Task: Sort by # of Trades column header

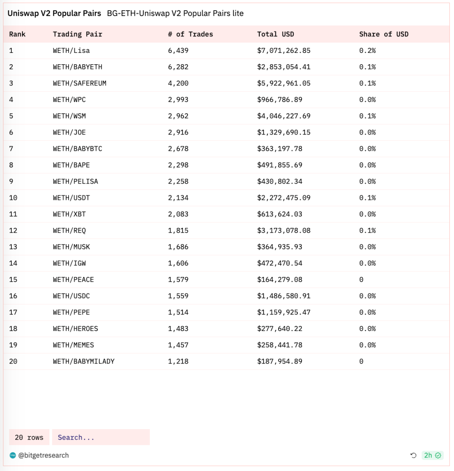Action: click(190, 34)
